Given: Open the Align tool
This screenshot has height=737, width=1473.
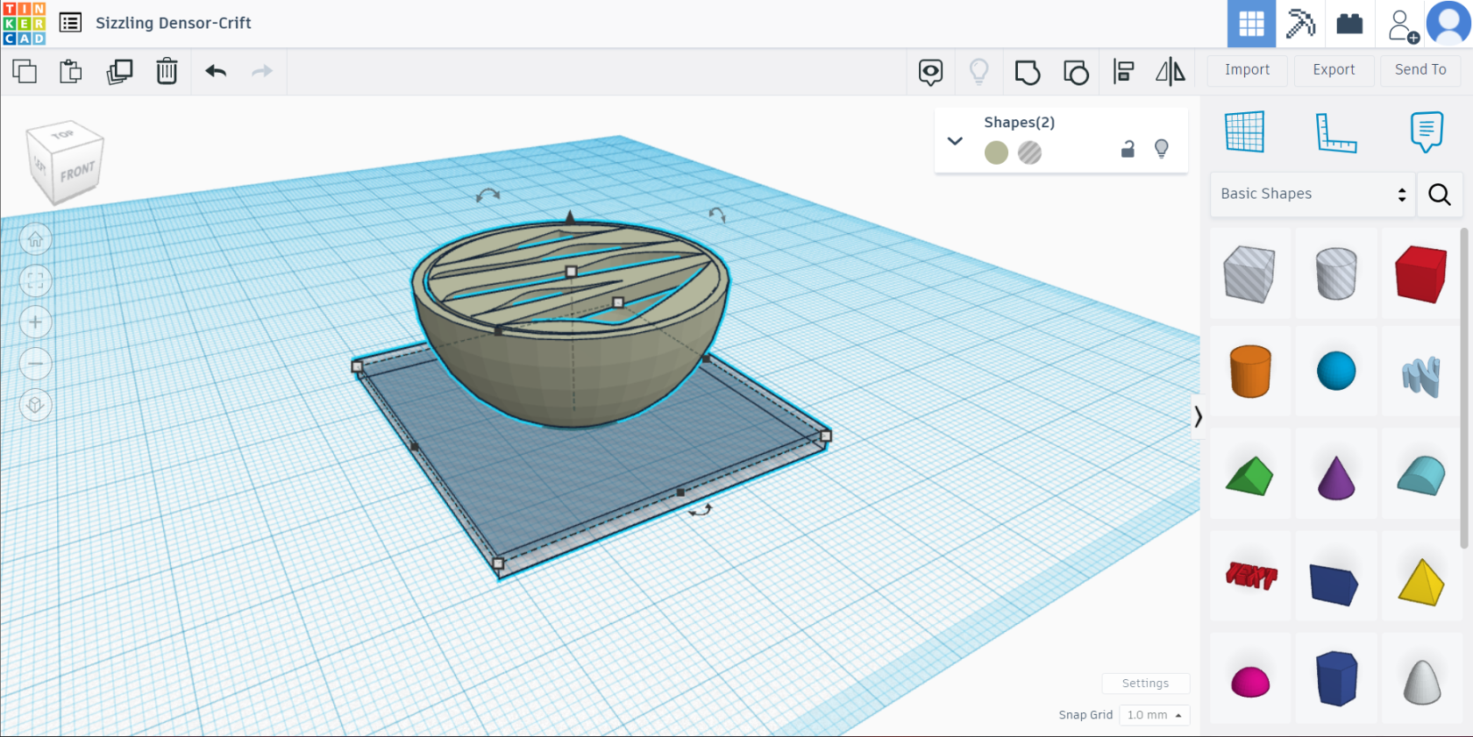Looking at the screenshot, I should 1123,71.
